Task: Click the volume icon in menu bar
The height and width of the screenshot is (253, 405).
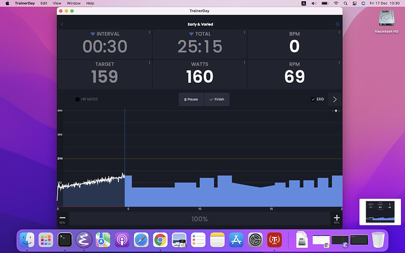Action: pos(314,4)
